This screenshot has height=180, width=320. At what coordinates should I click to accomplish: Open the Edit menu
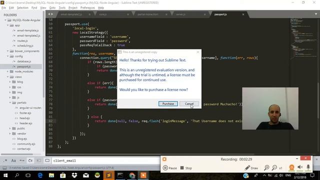11,8
